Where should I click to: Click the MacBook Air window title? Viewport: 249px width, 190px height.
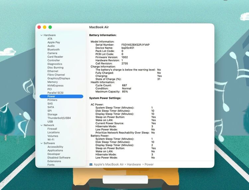pos(99,27)
